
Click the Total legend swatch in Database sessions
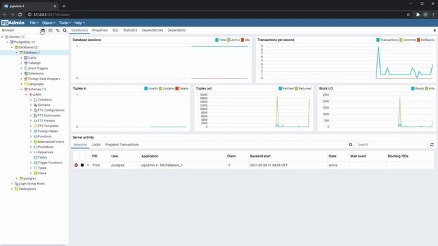tap(217, 40)
